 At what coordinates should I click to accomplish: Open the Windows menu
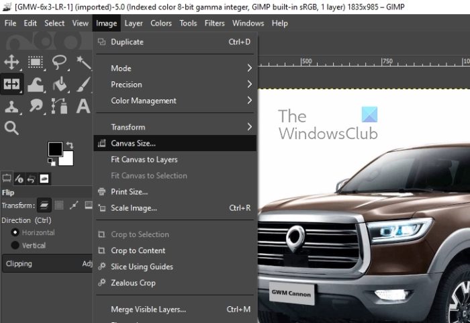pyautogui.click(x=248, y=23)
